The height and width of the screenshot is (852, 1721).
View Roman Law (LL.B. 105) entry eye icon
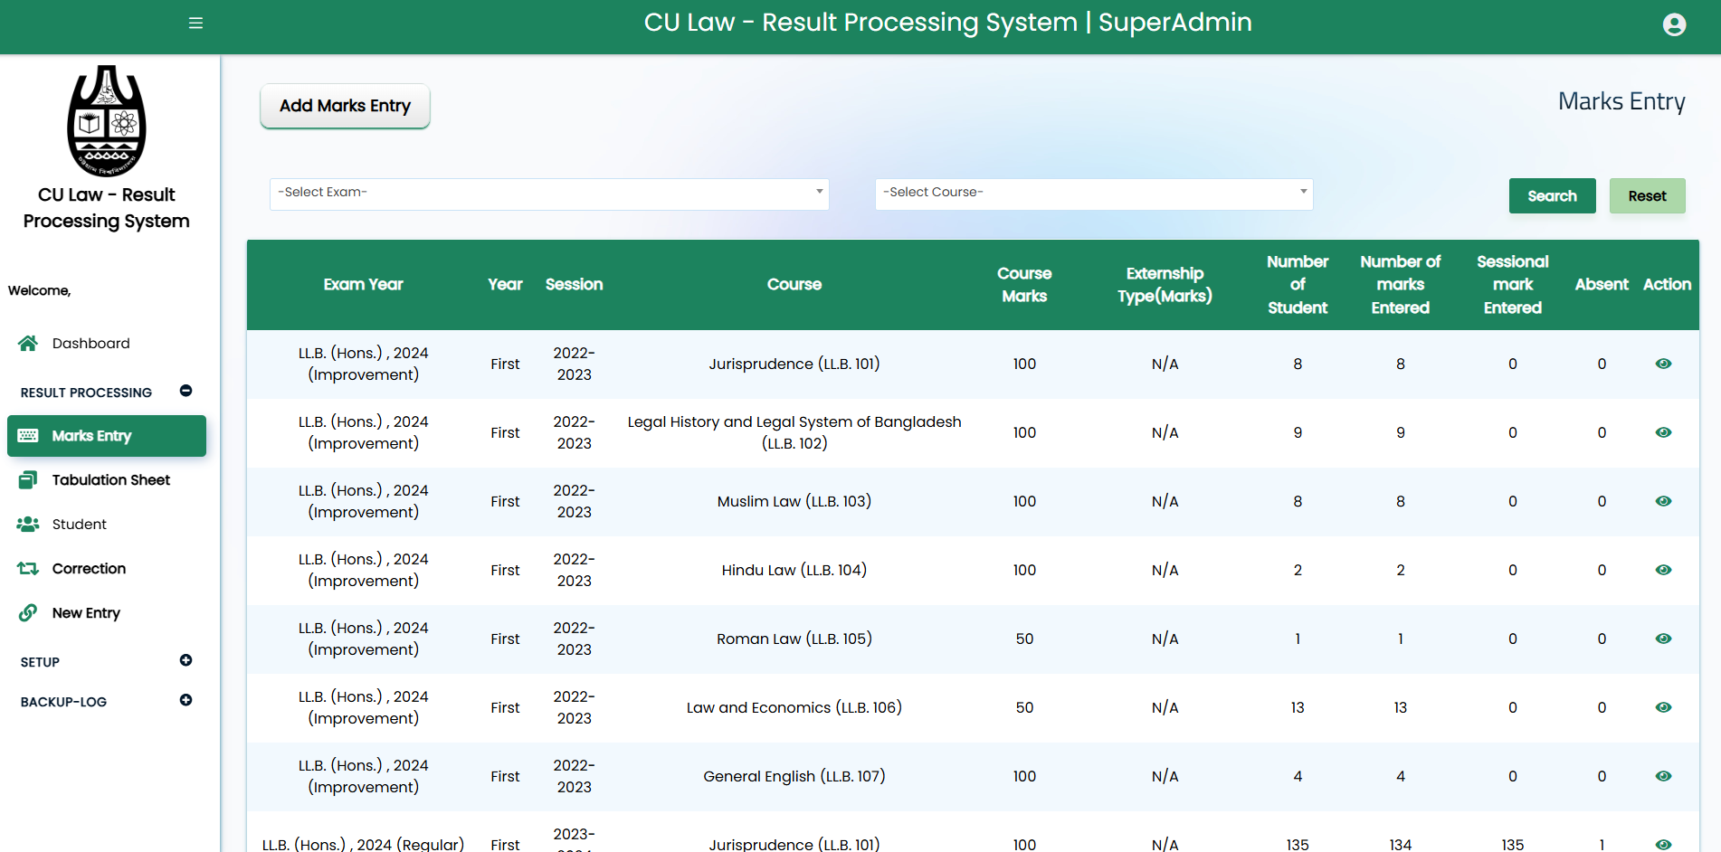(1663, 639)
